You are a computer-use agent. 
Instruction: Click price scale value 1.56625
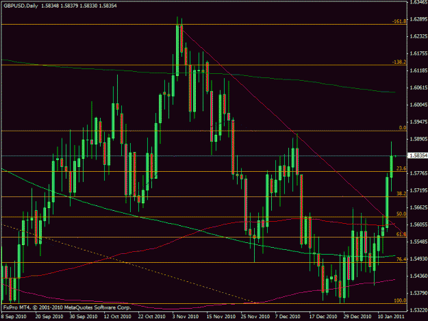pos(418,207)
